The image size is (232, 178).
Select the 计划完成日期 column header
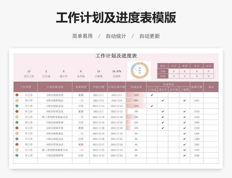point(117,87)
